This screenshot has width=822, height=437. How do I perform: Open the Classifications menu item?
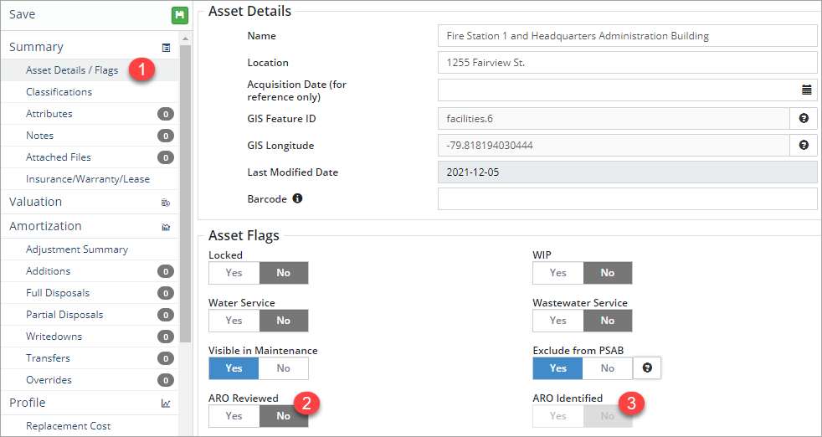tap(59, 92)
